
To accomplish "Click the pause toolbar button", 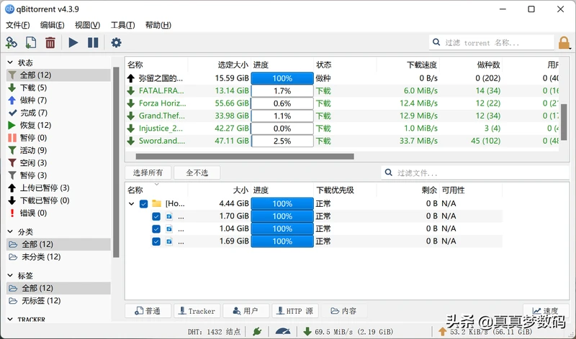I will coord(93,43).
